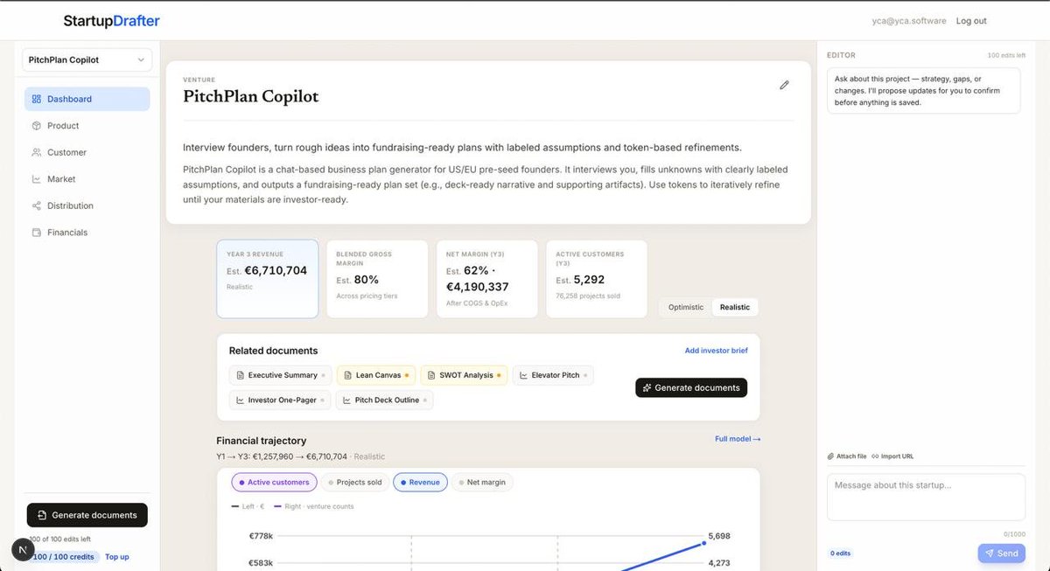The height and width of the screenshot is (571, 1050).
Task: Open the Financials section
Action: pos(87,233)
